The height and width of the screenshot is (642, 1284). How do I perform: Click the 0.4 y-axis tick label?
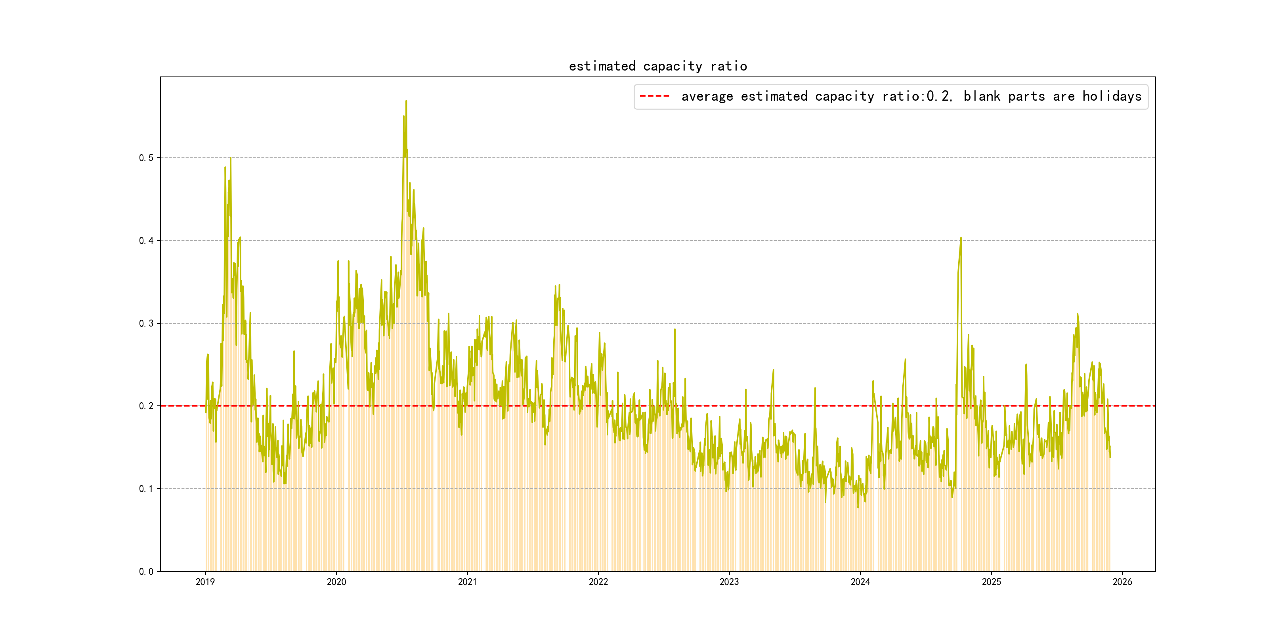(x=146, y=241)
